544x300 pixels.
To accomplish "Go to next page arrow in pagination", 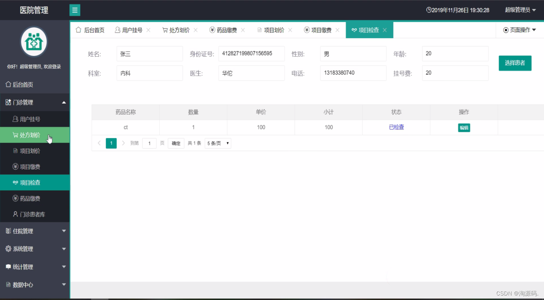I will pyautogui.click(x=123, y=143).
